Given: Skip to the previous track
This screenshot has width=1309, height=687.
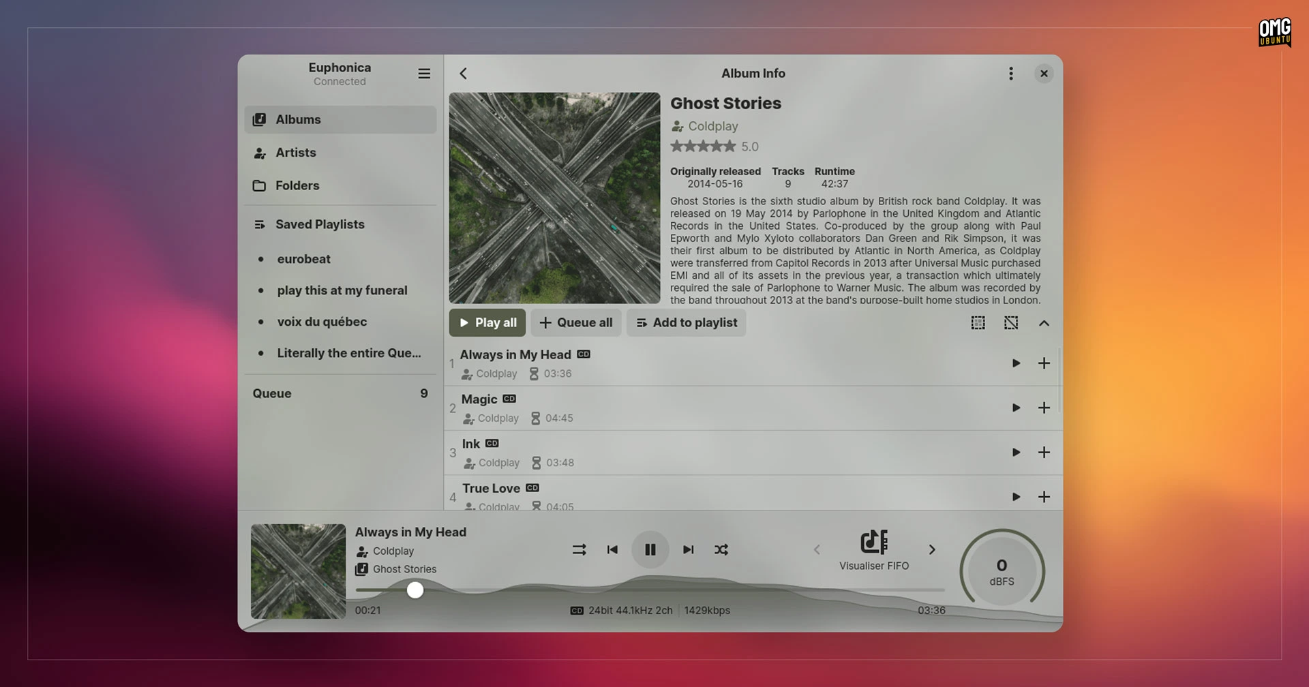Looking at the screenshot, I should (612, 549).
